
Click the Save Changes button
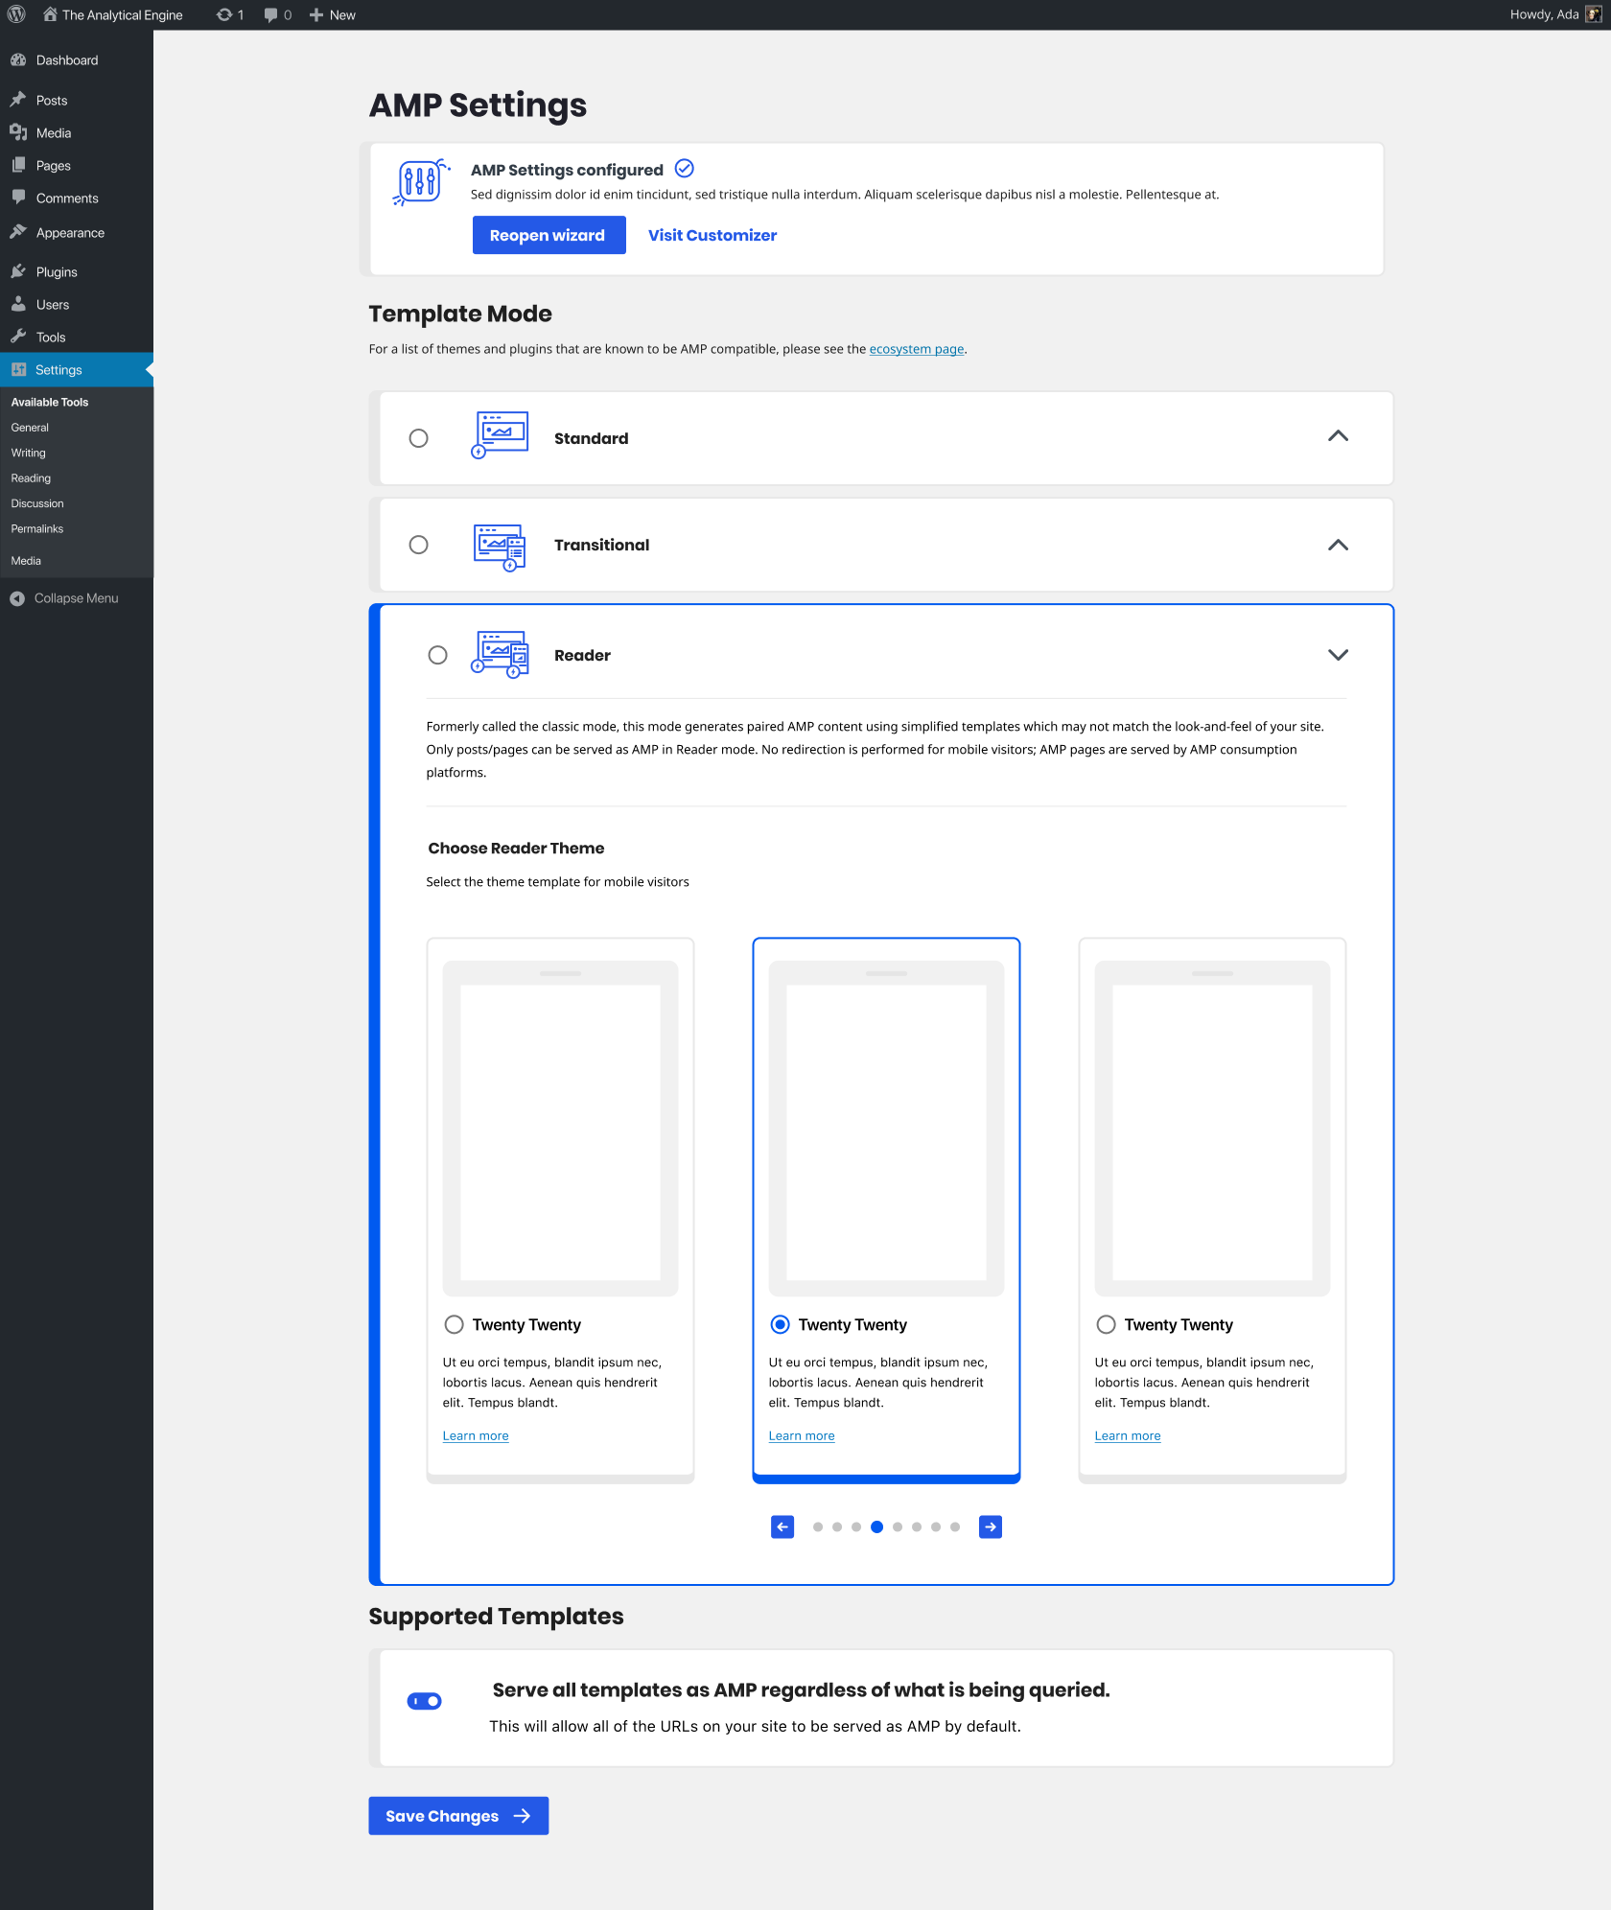point(458,1816)
